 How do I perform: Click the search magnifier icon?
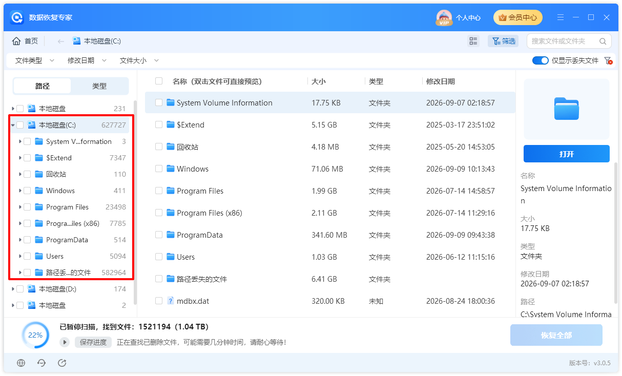click(603, 41)
